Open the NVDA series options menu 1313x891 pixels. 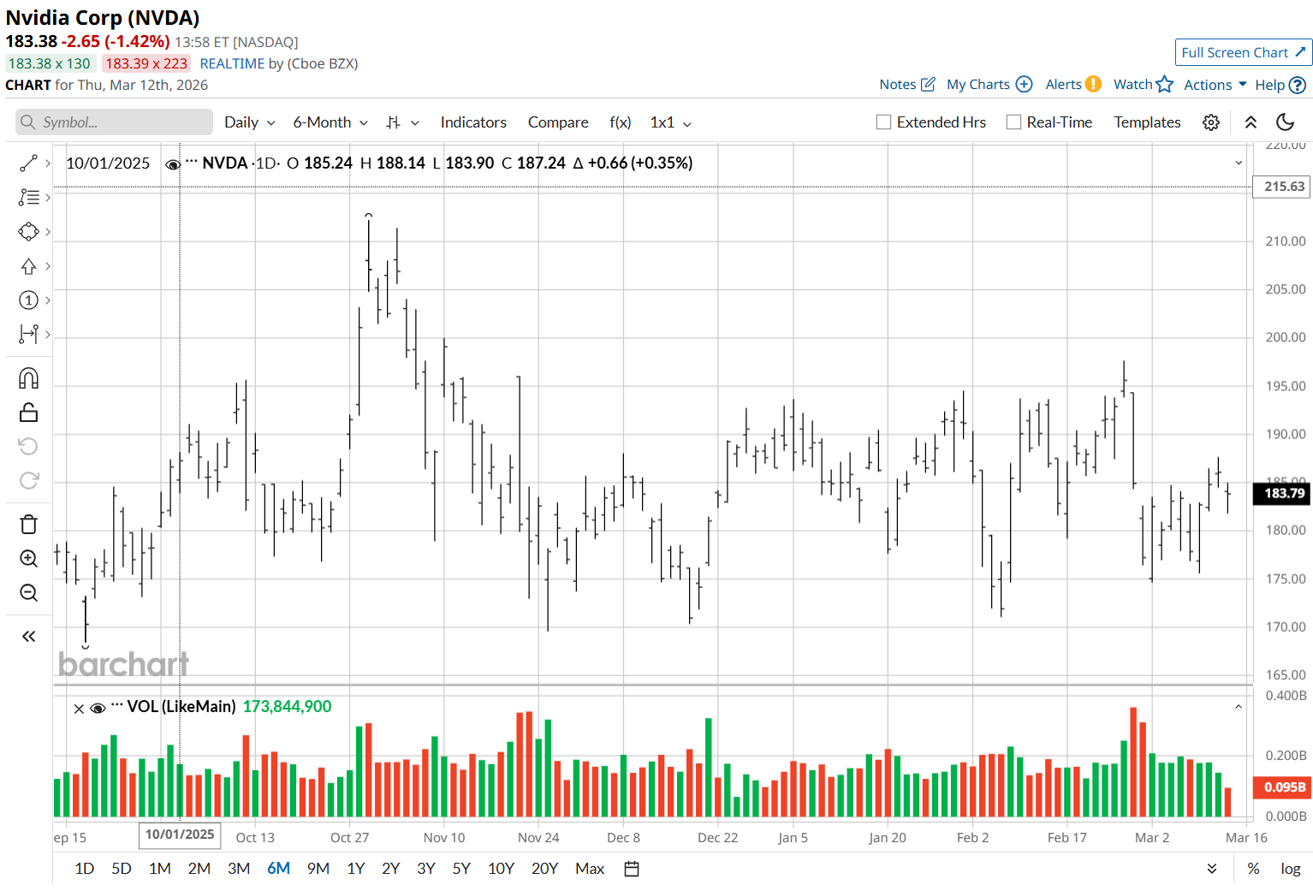point(191,161)
